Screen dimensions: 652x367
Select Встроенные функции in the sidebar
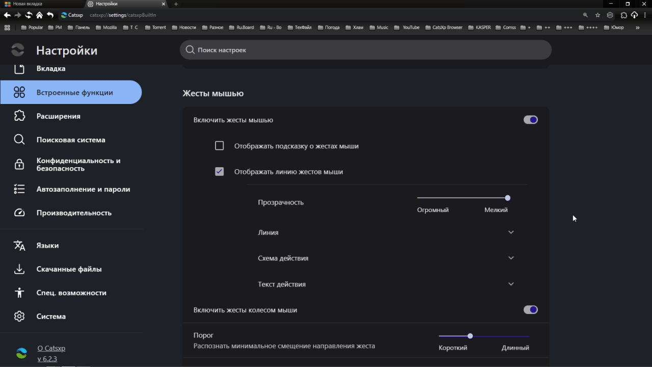(71, 92)
